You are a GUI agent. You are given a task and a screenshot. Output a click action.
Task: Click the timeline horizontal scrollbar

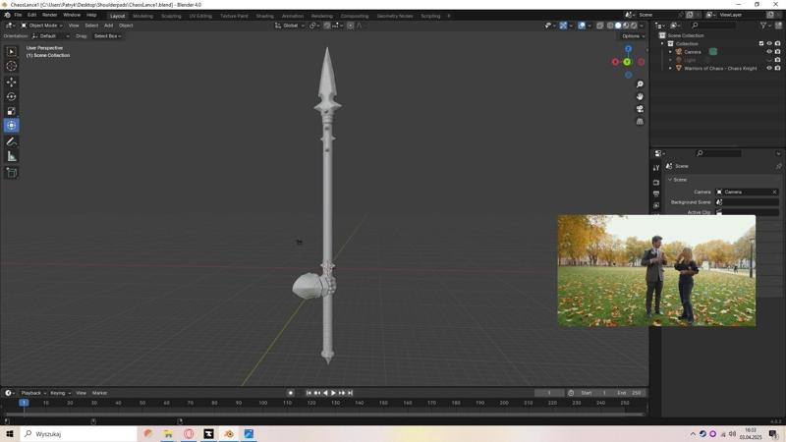pyautogui.click(x=324, y=414)
